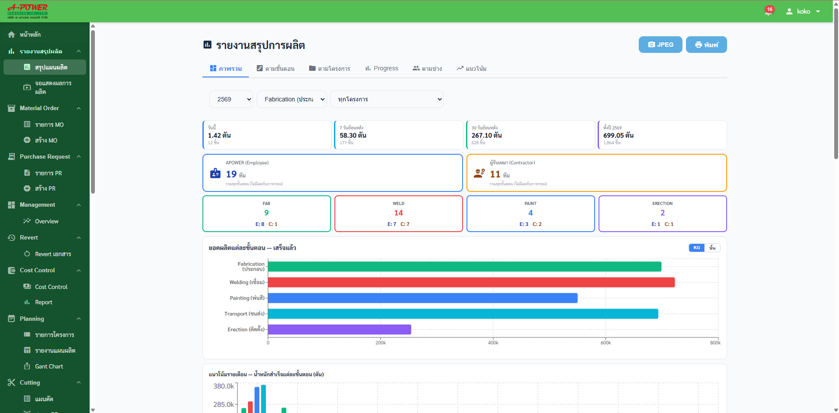Screen dimensions: 839x413
Task: Click the WELD team count card
Action: pos(398,214)
